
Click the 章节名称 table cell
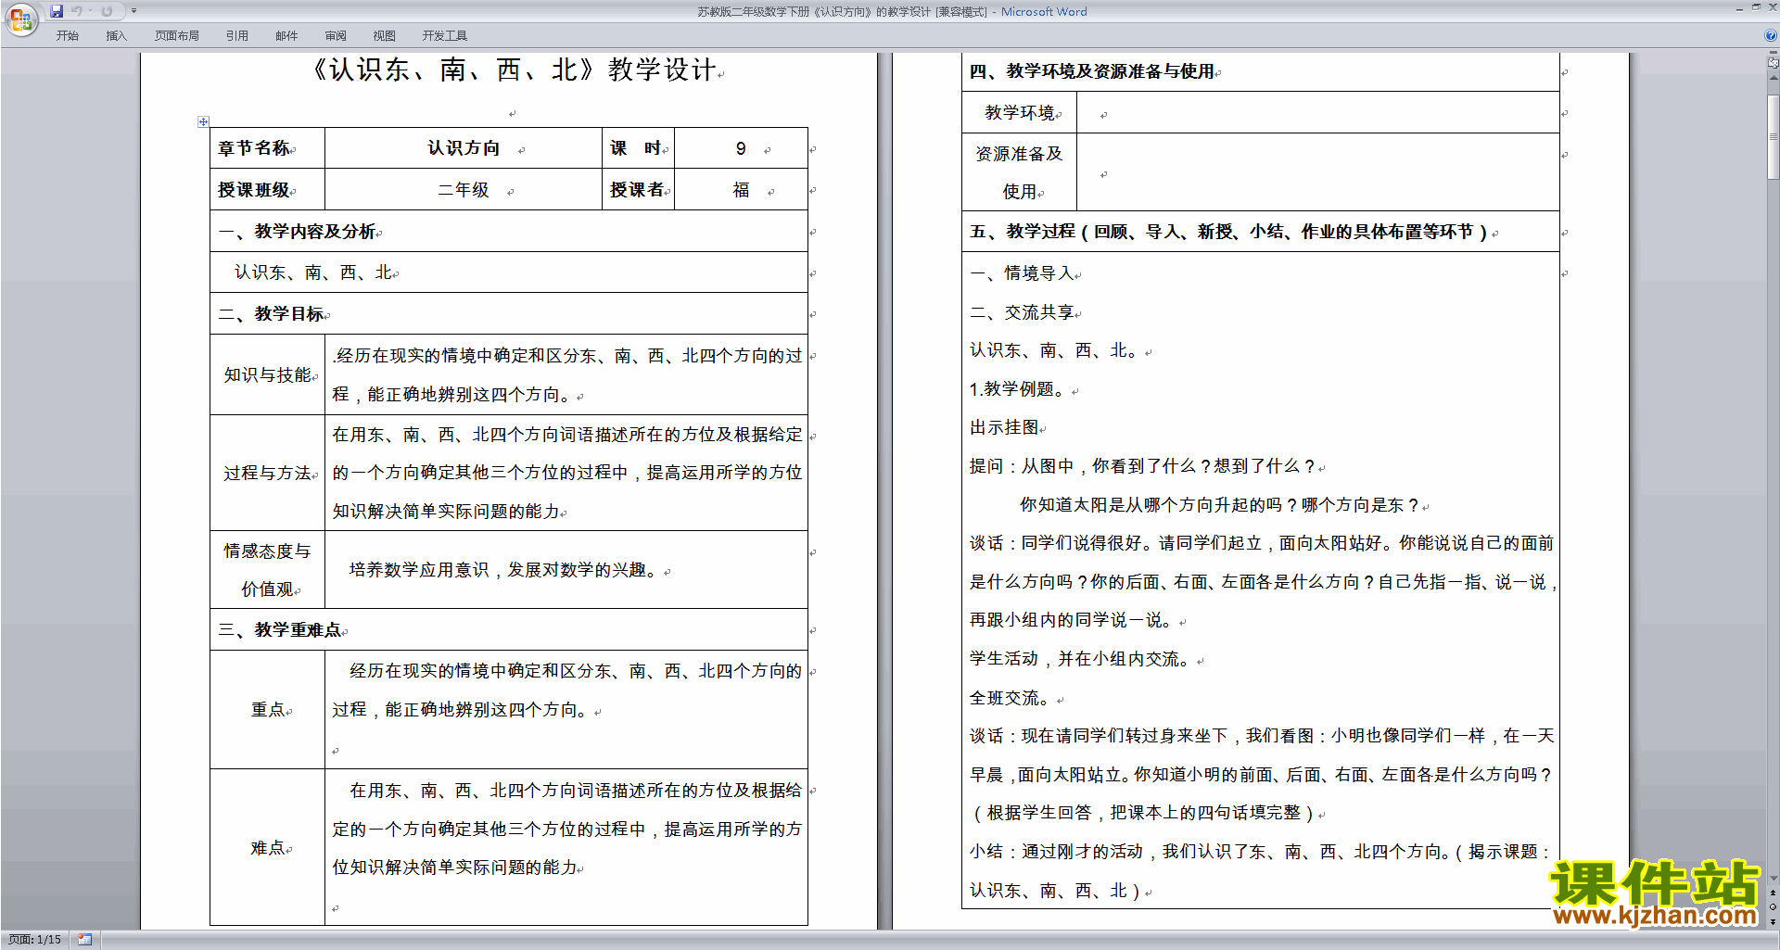(267, 148)
